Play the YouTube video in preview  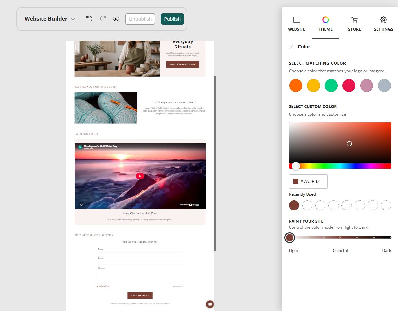pos(140,176)
